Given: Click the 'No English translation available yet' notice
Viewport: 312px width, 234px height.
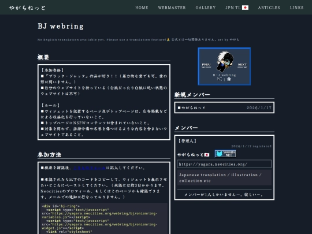Looking at the screenshot, I should tap(102, 40).
